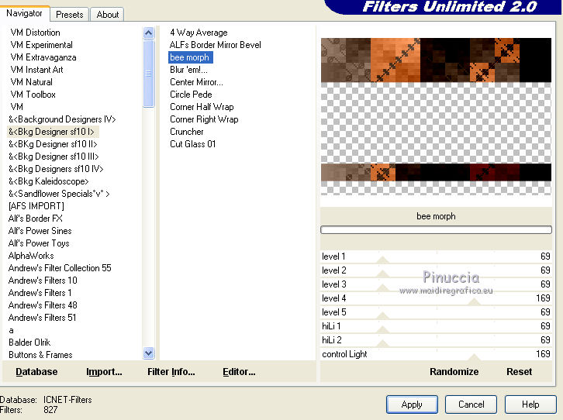The image size is (563, 420).
Task: Select Alf's Power Toys category
Action: [39, 243]
